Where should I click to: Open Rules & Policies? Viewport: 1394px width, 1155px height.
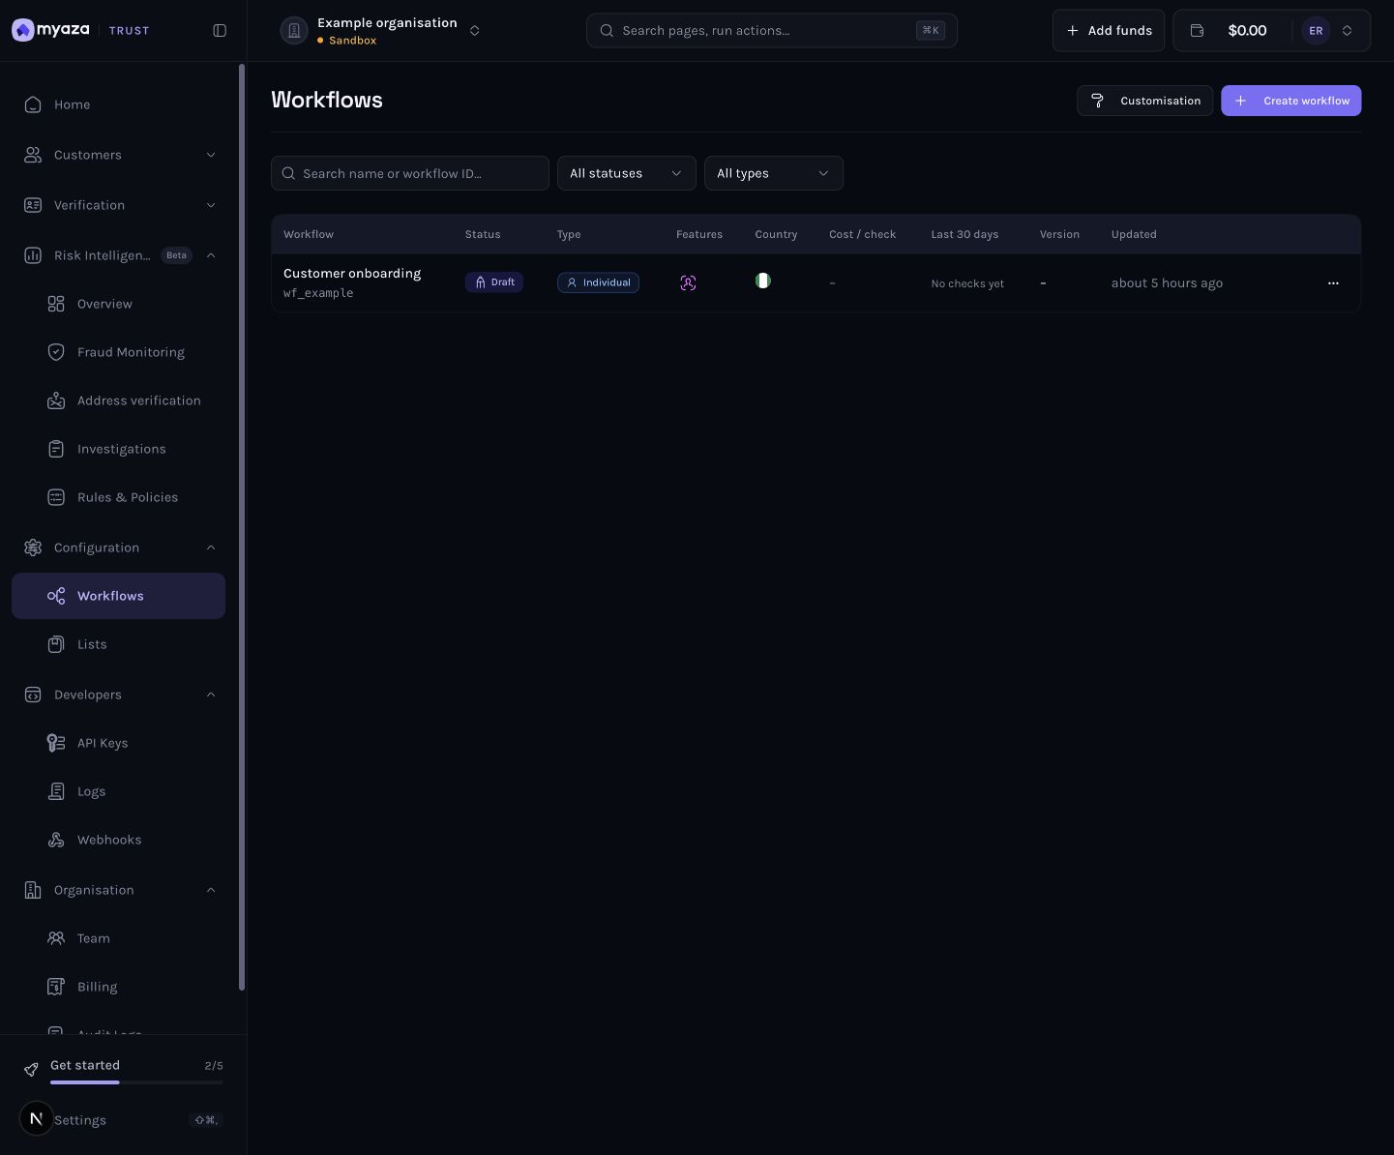point(118,497)
